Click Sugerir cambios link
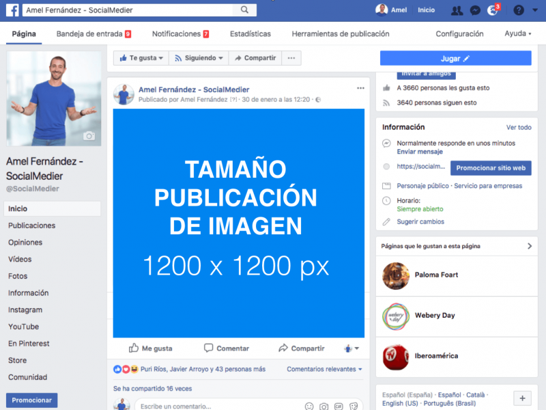 420,221
